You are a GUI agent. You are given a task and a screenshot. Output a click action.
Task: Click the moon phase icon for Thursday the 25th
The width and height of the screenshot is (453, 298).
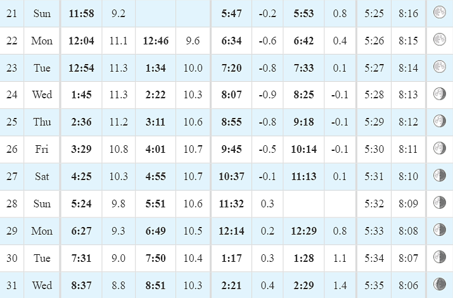coord(440,121)
